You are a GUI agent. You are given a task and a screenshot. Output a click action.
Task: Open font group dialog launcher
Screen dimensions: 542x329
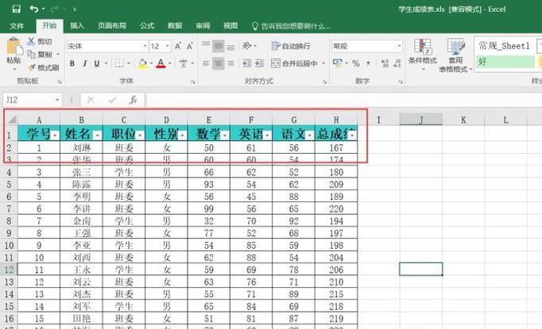(x=193, y=82)
